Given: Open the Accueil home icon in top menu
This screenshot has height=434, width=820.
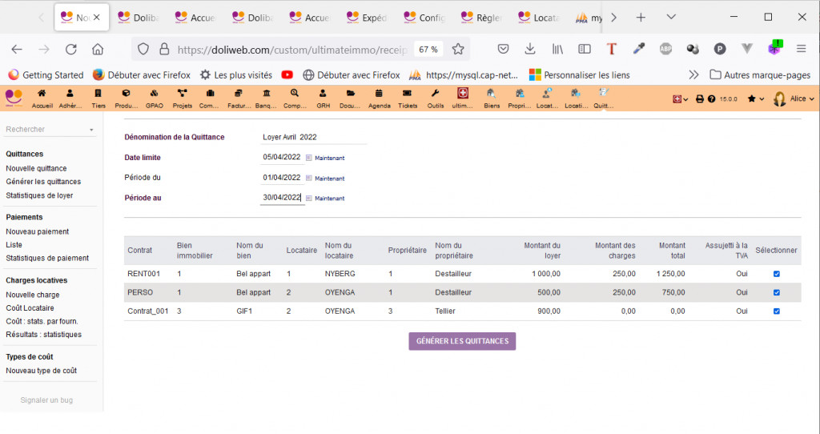Looking at the screenshot, I should pyautogui.click(x=42, y=94).
